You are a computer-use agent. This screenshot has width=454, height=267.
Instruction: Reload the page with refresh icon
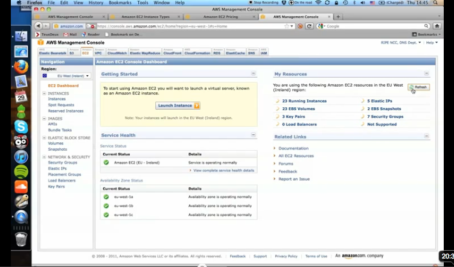(309, 26)
